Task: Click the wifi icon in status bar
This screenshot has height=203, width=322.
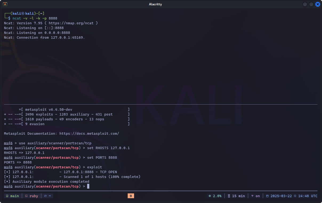Action: 252,196
